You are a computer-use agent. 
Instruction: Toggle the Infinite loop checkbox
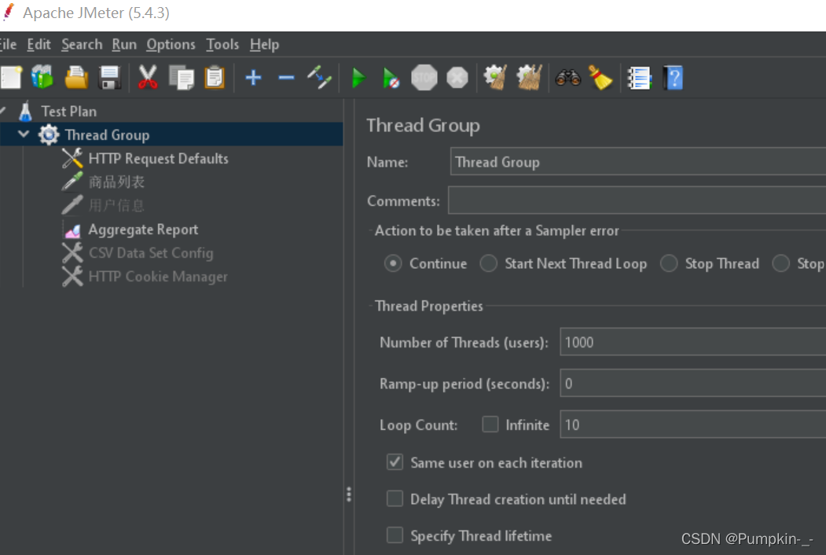490,425
